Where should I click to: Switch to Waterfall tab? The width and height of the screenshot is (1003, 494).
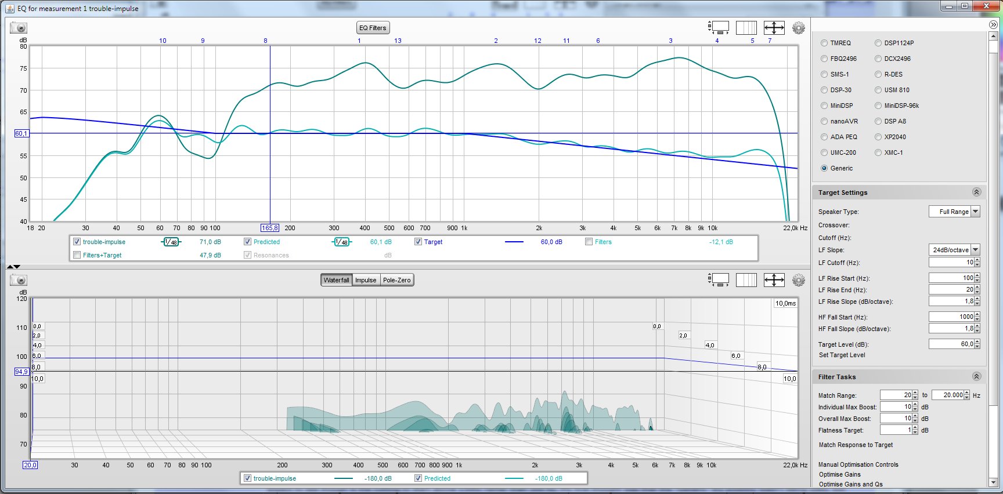(336, 280)
